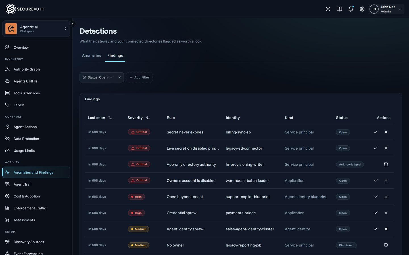The width and height of the screenshot is (409, 255).
Task: Reopen hr-provisioning-writer finding with undo icon
Action: 386,164
